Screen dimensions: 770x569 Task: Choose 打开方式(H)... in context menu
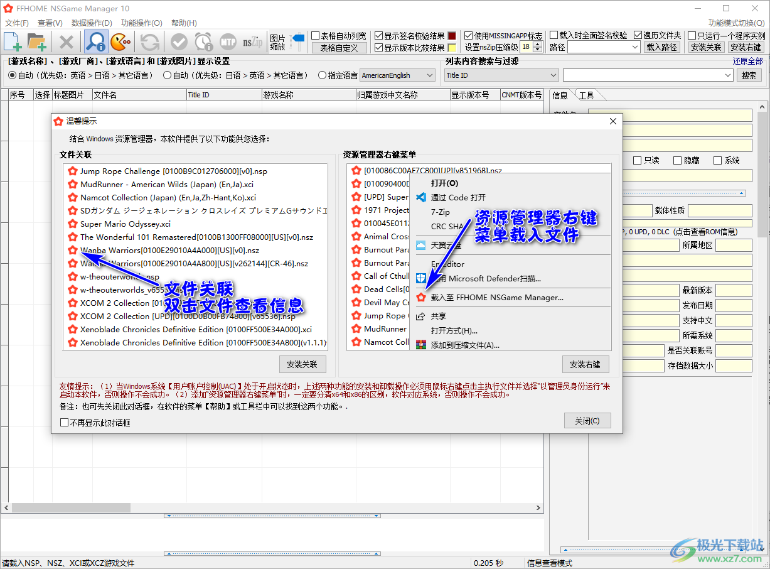(x=454, y=330)
